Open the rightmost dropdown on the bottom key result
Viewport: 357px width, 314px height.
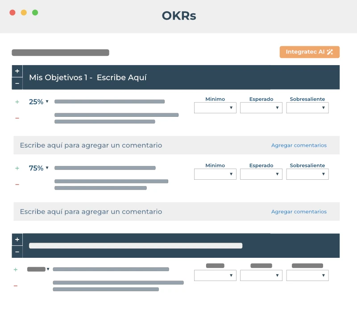pos(307,275)
